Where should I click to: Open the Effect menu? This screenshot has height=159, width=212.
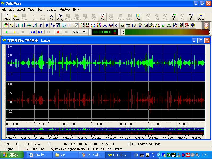[21, 10]
